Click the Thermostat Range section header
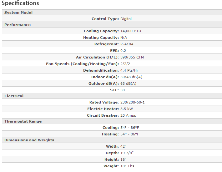 coord(23,121)
